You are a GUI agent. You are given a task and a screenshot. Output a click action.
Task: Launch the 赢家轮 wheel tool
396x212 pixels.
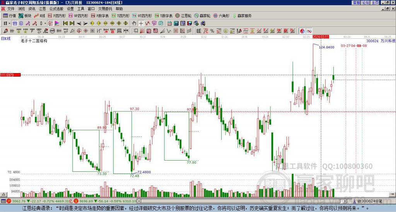202,15
